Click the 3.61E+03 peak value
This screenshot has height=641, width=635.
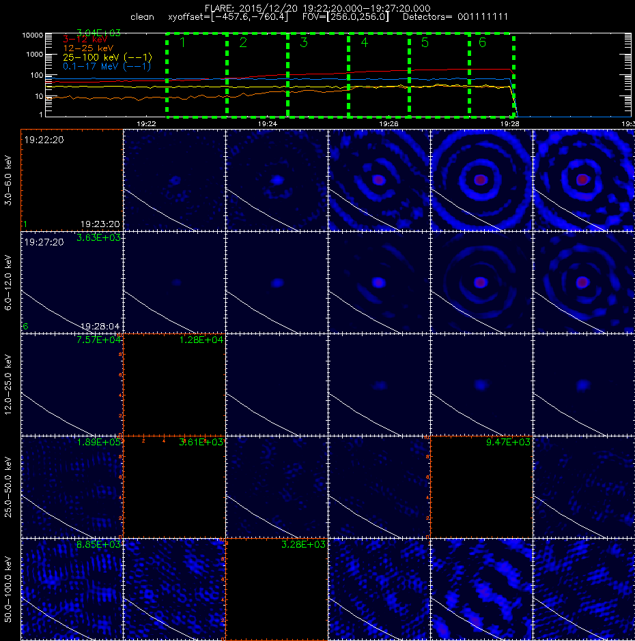(201, 442)
